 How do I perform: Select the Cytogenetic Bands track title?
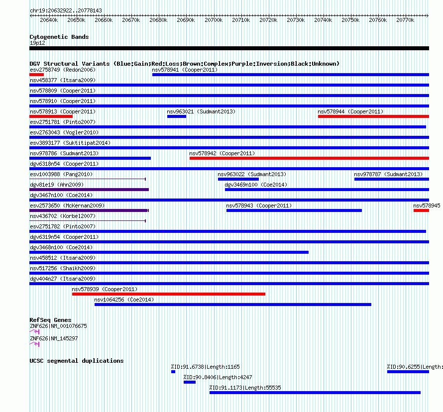coord(59,37)
